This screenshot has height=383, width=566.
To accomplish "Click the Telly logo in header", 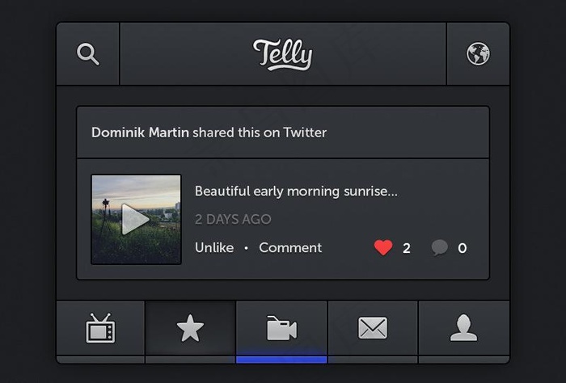I will coord(282,54).
